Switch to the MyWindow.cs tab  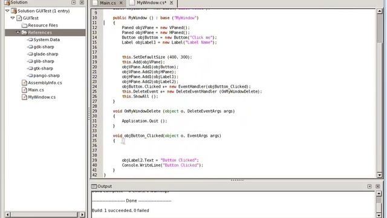[152, 2]
